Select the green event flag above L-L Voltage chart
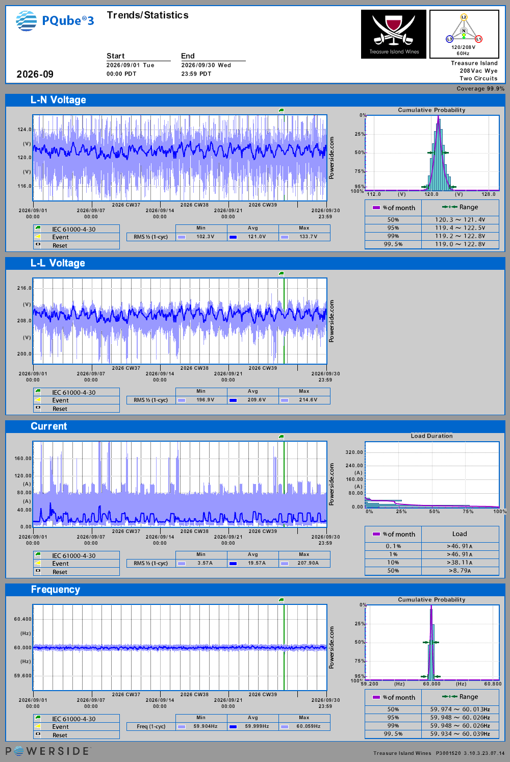 click(281, 273)
